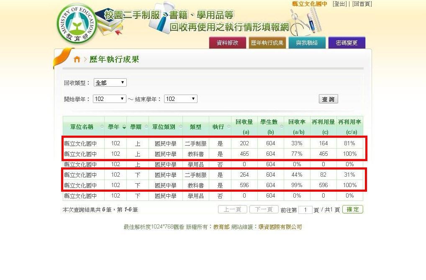Click the 登出 logout link
The height and width of the screenshot is (280, 426).
[x=339, y=4]
